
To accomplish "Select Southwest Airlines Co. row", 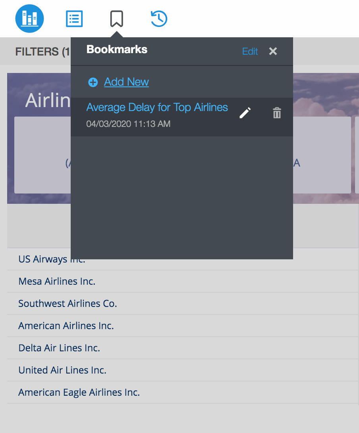I will click(68, 304).
